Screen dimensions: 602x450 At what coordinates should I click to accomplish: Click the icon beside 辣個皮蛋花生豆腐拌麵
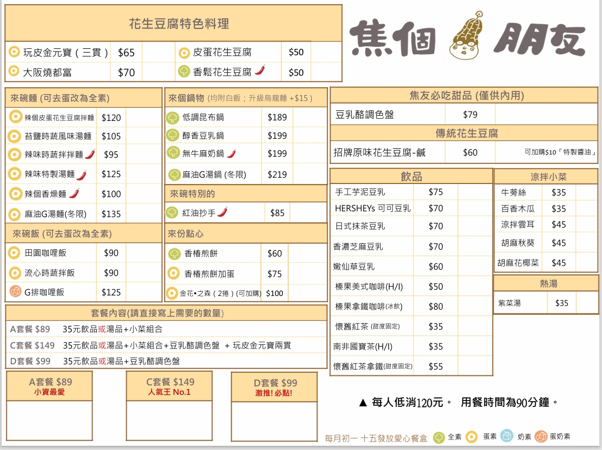15,117
